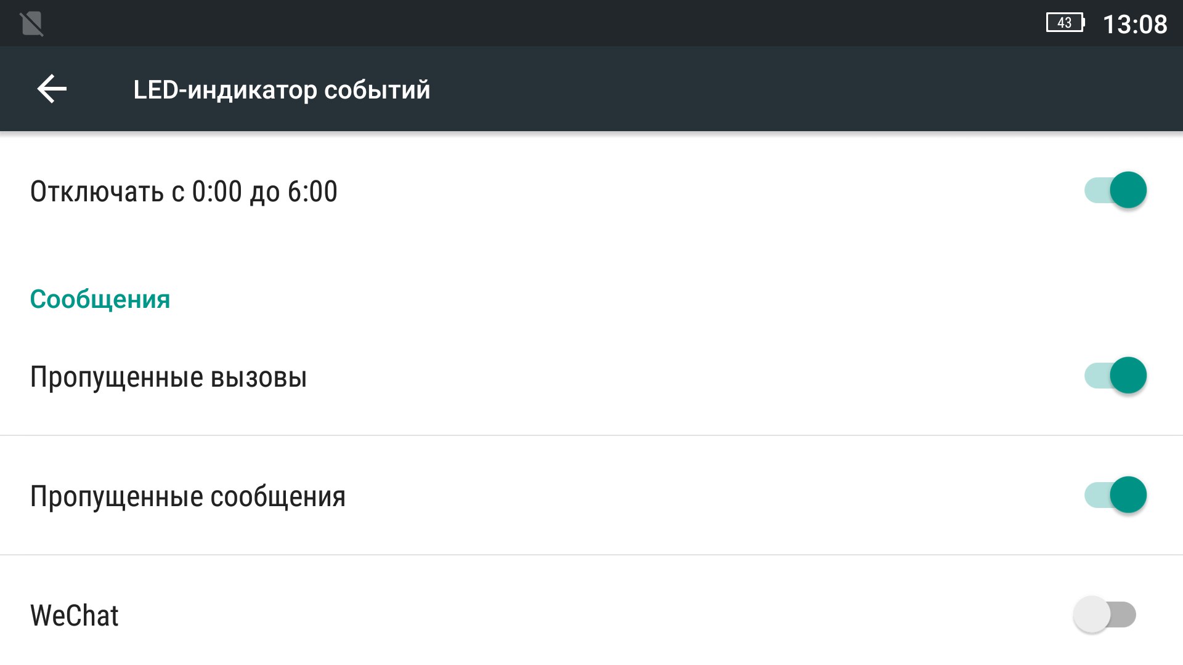The height and width of the screenshot is (665, 1183).
Task: Tap the "LED-индикатор событий" page title
Action: [282, 90]
